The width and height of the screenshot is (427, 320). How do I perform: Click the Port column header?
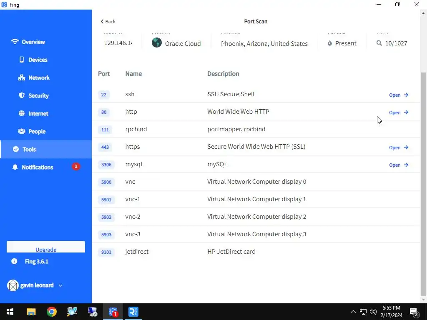tap(104, 74)
